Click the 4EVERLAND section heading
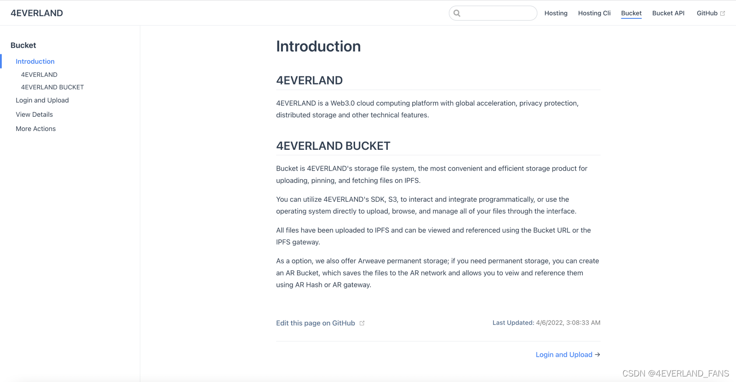This screenshot has width=736, height=382. [309, 80]
